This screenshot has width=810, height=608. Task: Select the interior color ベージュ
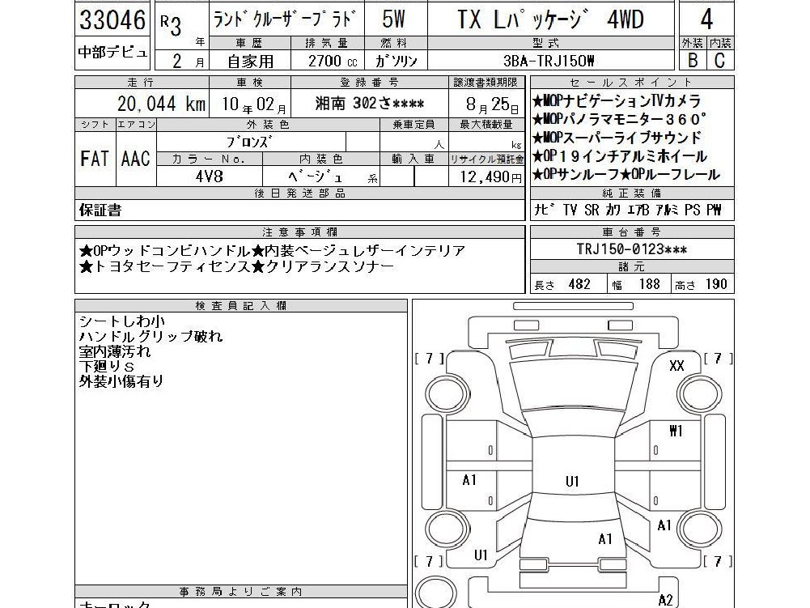[315, 176]
